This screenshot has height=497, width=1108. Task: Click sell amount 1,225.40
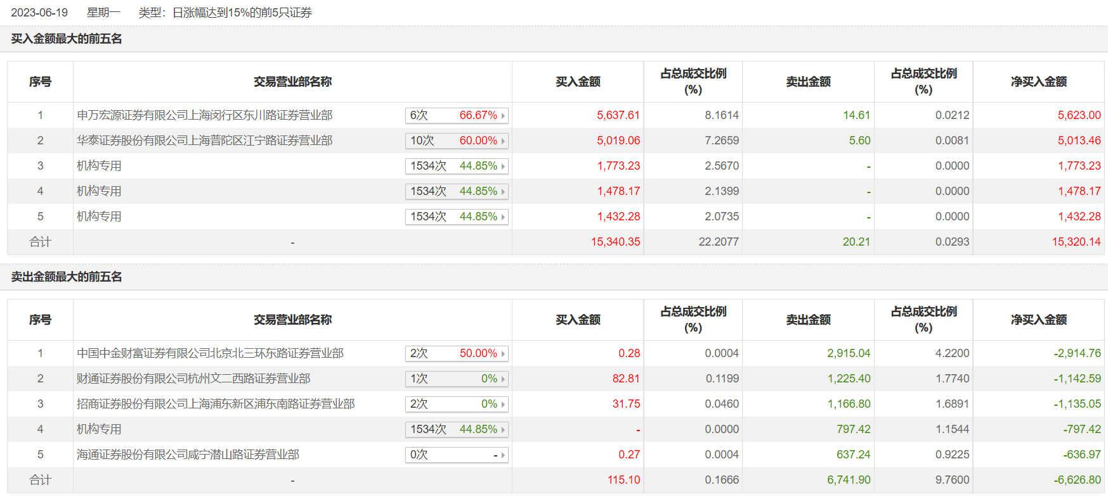click(x=849, y=379)
